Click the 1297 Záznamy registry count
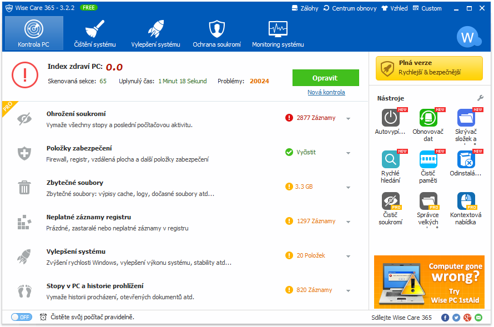The width and height of the screenshot is (494, 327). pos(316,221)
